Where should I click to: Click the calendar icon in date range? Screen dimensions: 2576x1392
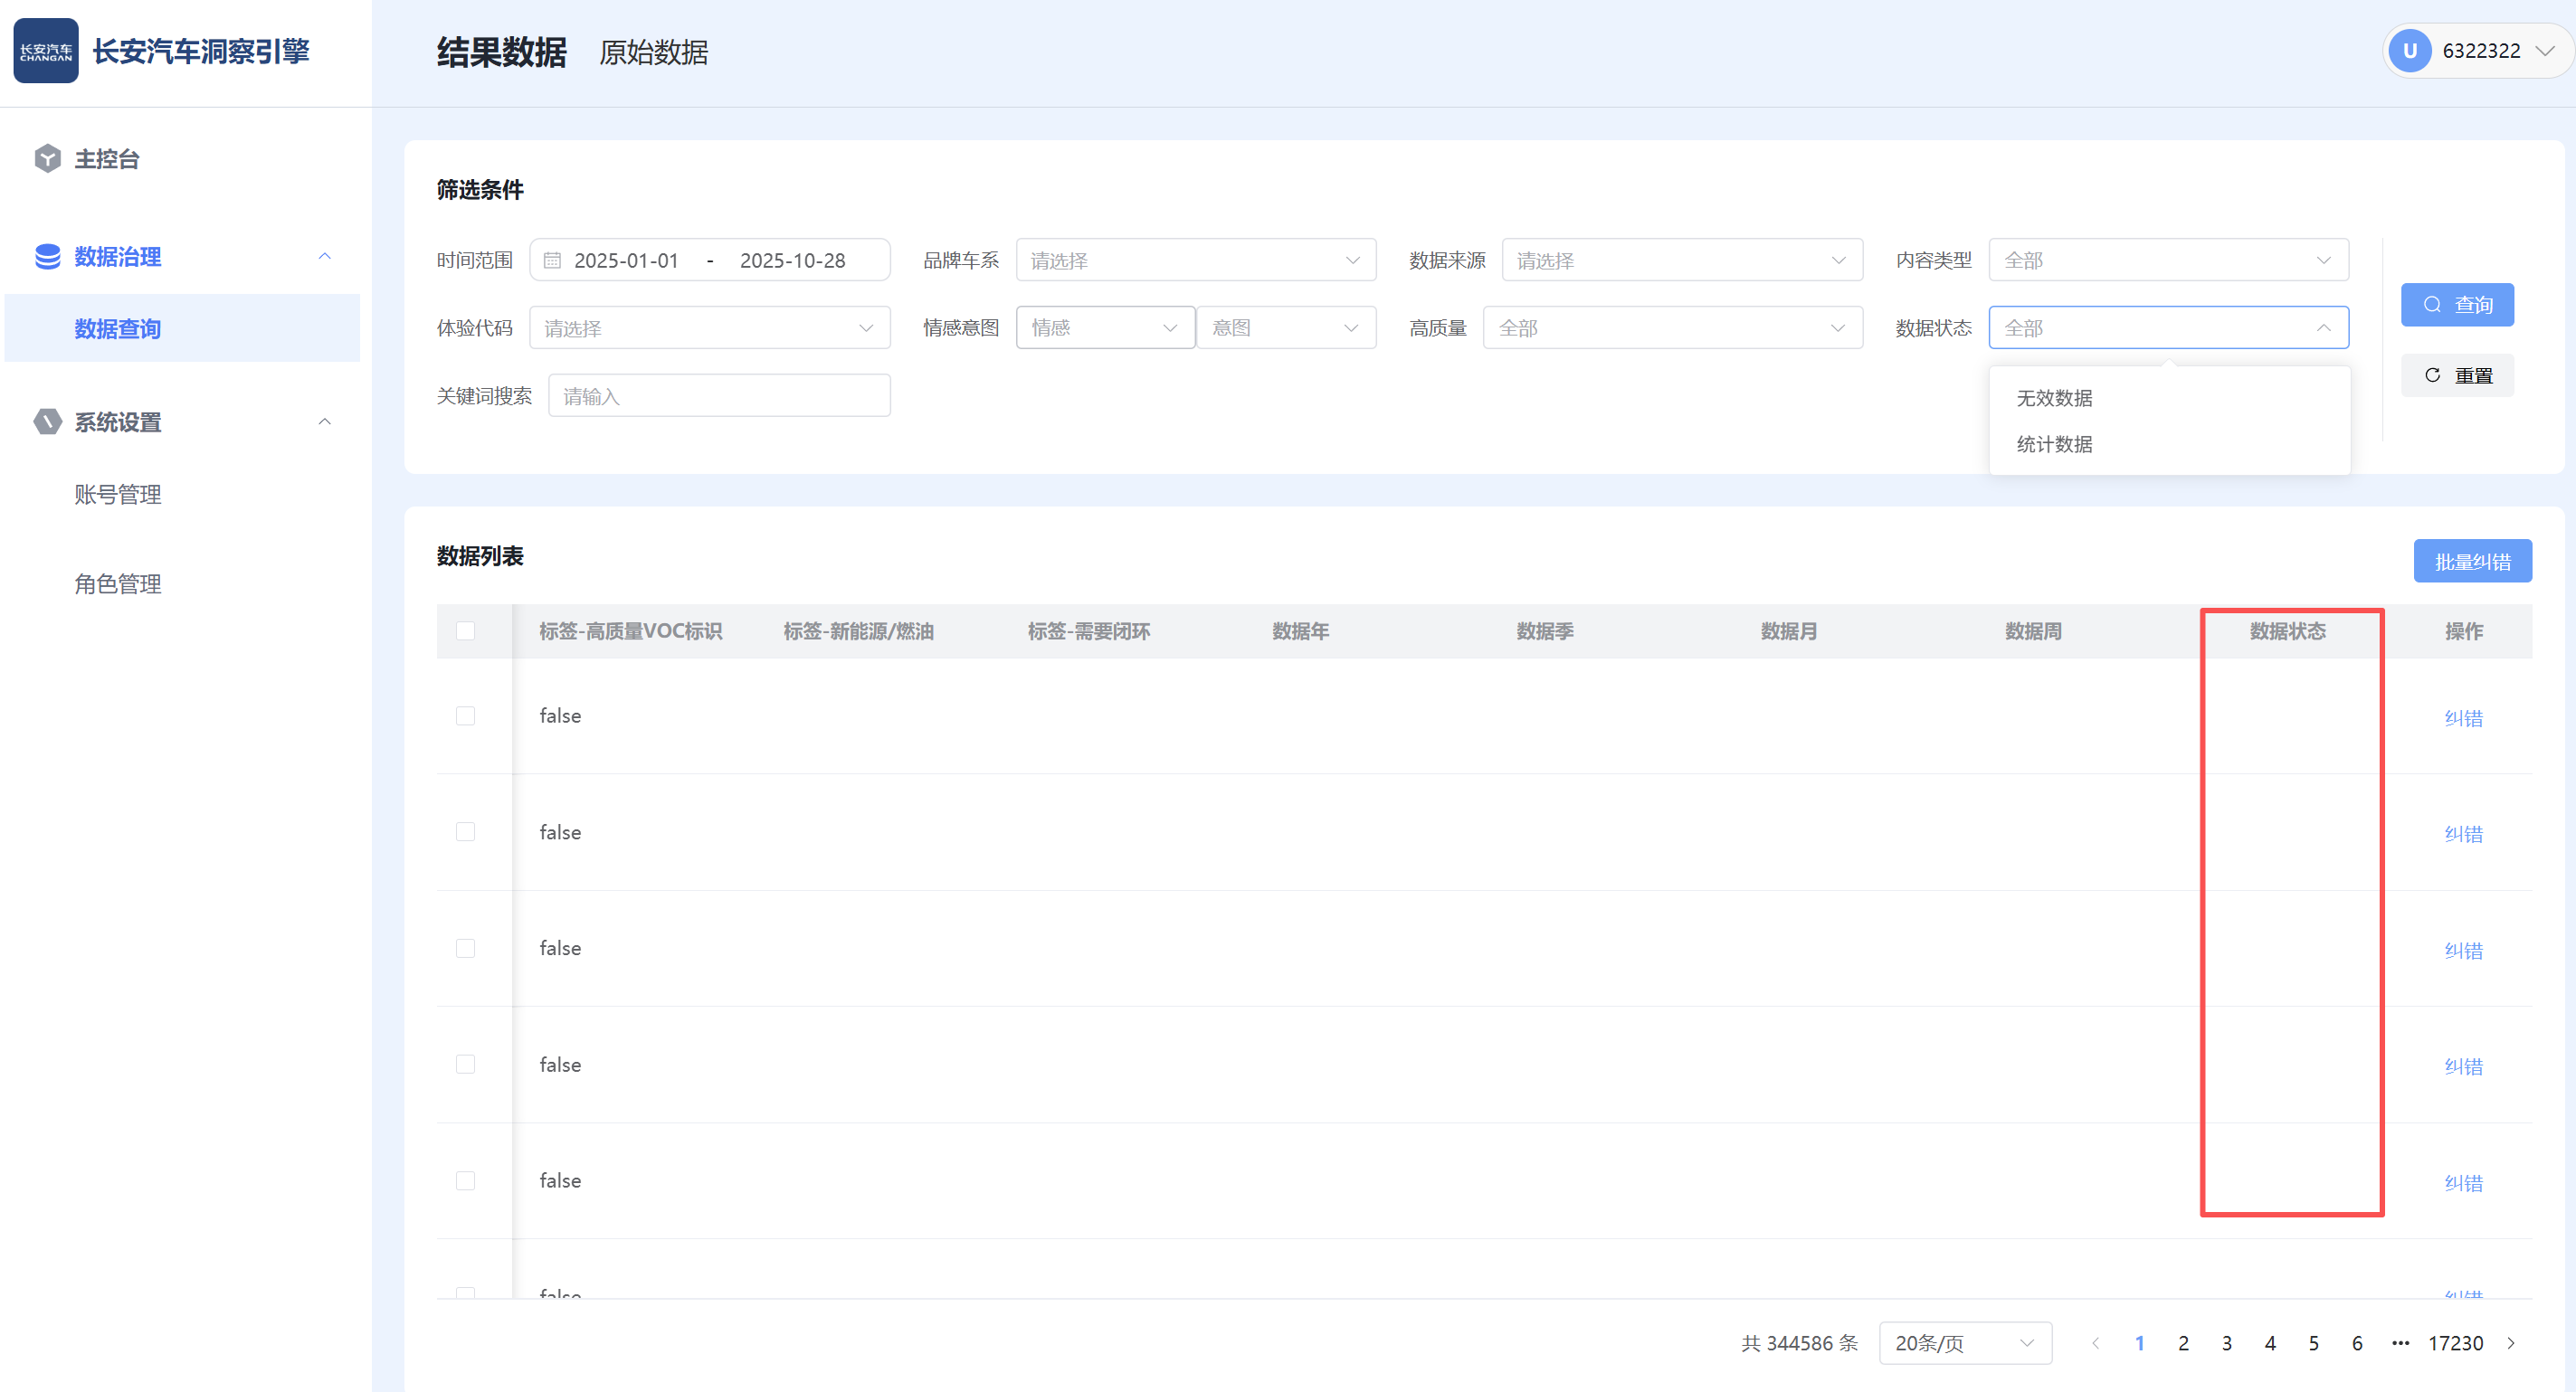[552, 260]
